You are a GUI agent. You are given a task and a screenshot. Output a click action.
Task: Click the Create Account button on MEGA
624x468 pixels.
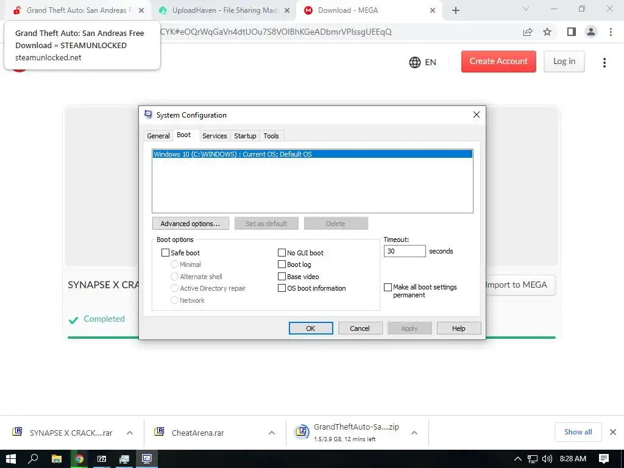tap(498, 62)
